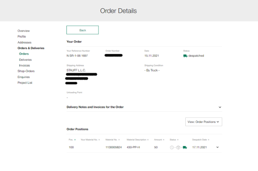The width and height of the screenshot is (258, 171).
Task: Click material description 430-PP-H
Action: click(133, 147)
